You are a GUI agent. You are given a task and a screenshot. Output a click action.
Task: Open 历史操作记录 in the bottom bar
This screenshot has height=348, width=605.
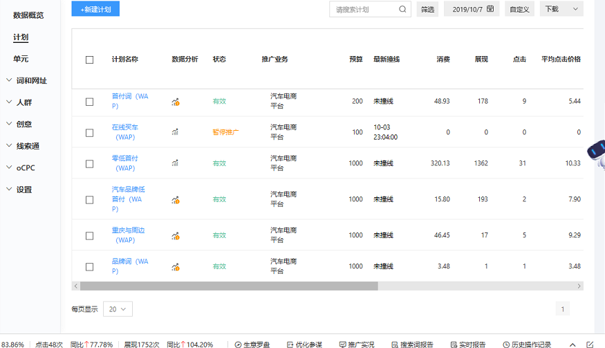click(x=527, y=344)
